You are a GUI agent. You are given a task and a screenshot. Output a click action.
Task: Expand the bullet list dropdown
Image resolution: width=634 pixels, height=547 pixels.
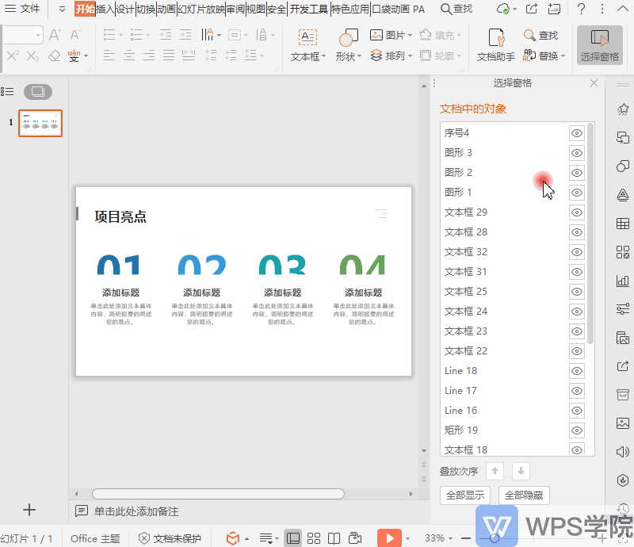click(x=121, y=35)
